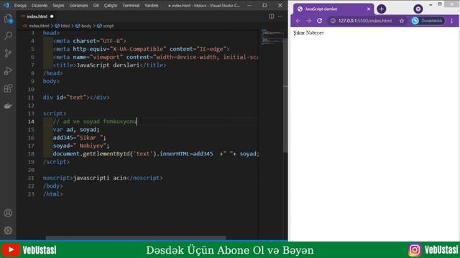
Task: Open the Accounts menu icon
Action: coord(8,213)
